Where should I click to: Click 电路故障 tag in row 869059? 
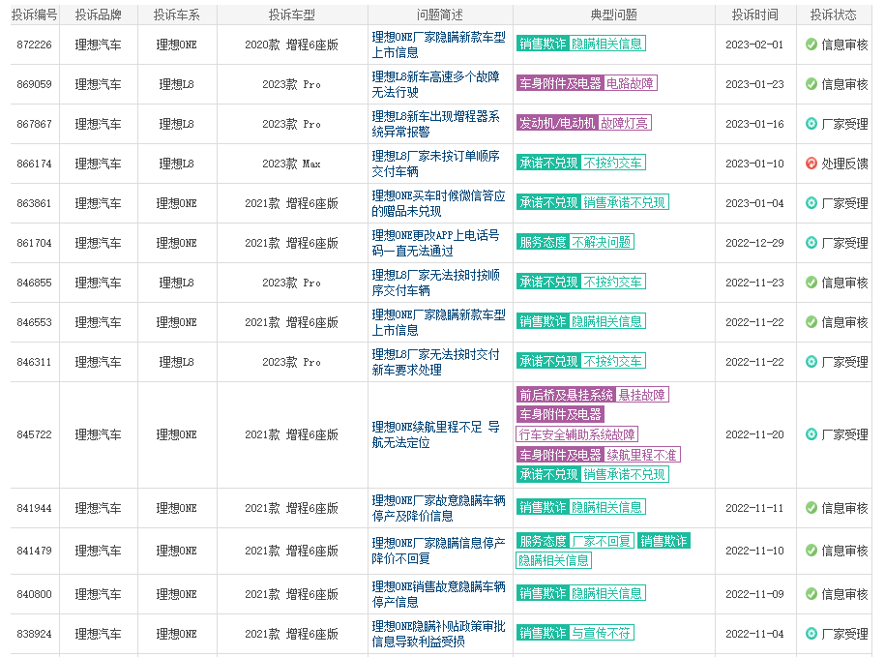tap(630, 83)
